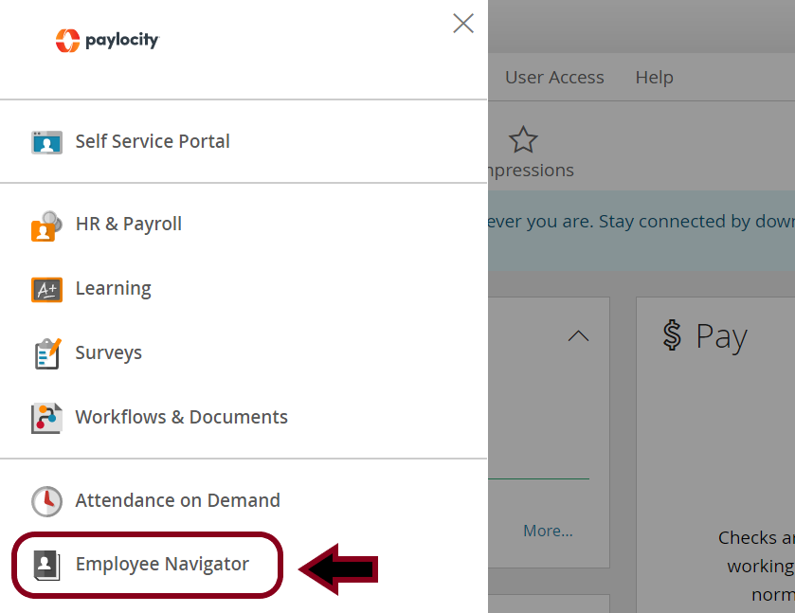The width and height of the screenshot is (795, 613).
Task: Click the Self Service Portal icon
Action: 46,142
